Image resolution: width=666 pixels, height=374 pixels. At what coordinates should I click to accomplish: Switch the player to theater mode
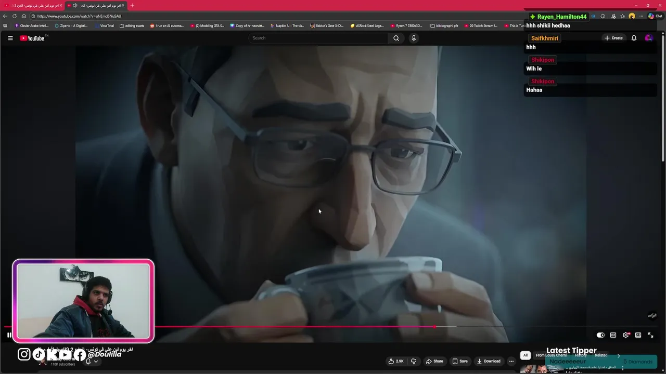pyautogui.click(x=638, y=335)
